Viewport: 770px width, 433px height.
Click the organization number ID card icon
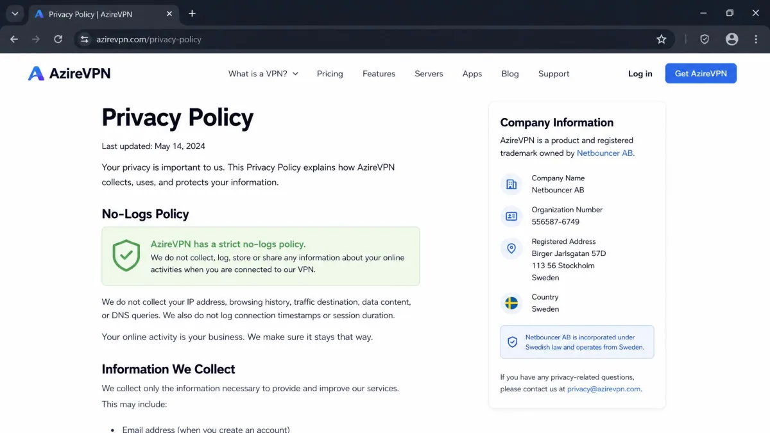511,216
